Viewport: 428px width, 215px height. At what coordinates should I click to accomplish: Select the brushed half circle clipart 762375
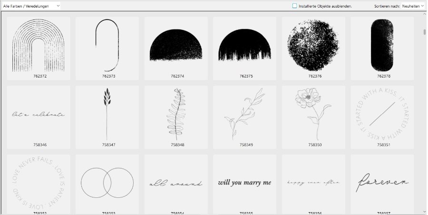(245, 49)
